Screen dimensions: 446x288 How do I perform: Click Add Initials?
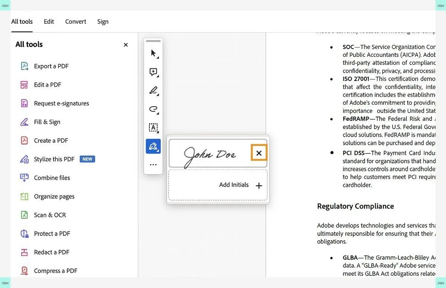click(234, 184)
